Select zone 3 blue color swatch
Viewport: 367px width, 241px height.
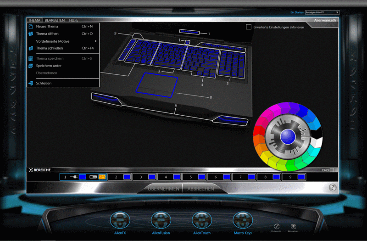152,177
